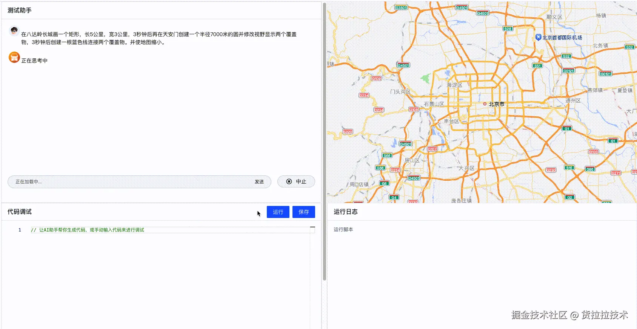Click the 周口店镇 label on map
Viewport: 637px width, 329px height.
click(359, 185)
